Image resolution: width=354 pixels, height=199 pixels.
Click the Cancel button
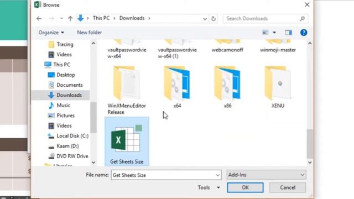click(x=288, y=187)
